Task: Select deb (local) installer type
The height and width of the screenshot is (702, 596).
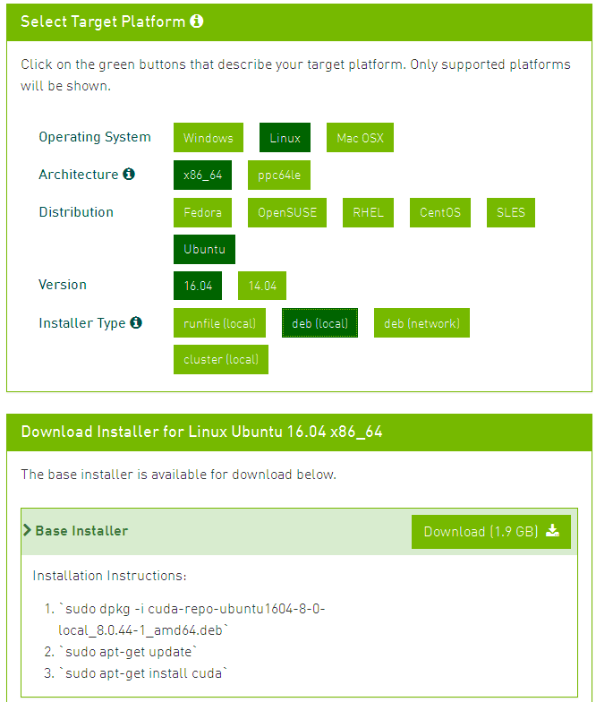Action: (x=319, y=322)
